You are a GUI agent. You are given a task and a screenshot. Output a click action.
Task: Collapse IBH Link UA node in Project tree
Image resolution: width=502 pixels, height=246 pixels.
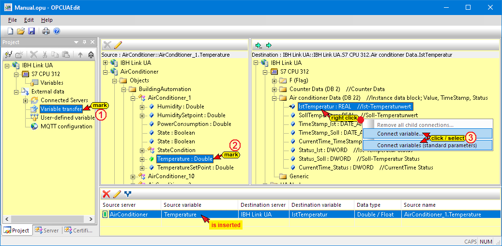pyautogui.click(x=7, y=66)
